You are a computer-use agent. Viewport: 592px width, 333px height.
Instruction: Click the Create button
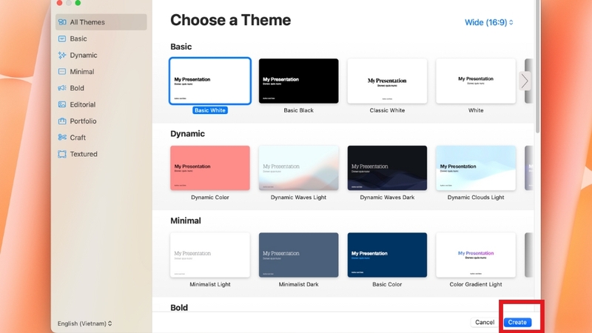(517, 322)
